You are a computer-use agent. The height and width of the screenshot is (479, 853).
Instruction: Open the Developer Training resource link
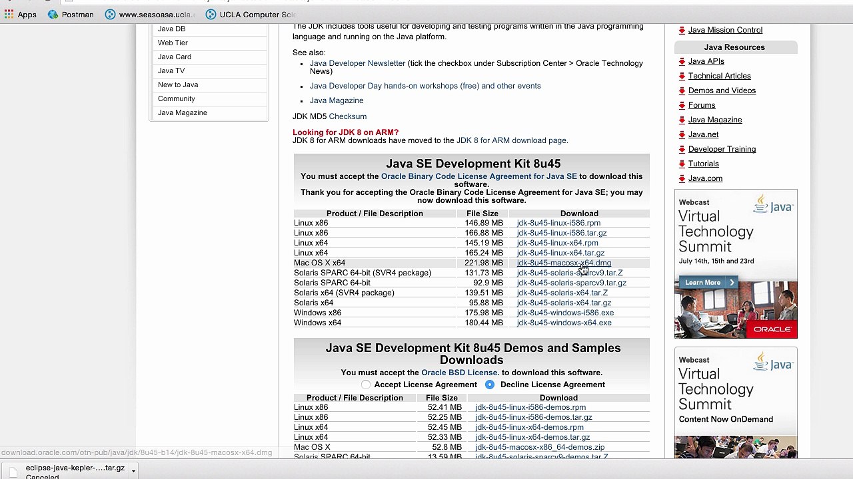(722, 149)
